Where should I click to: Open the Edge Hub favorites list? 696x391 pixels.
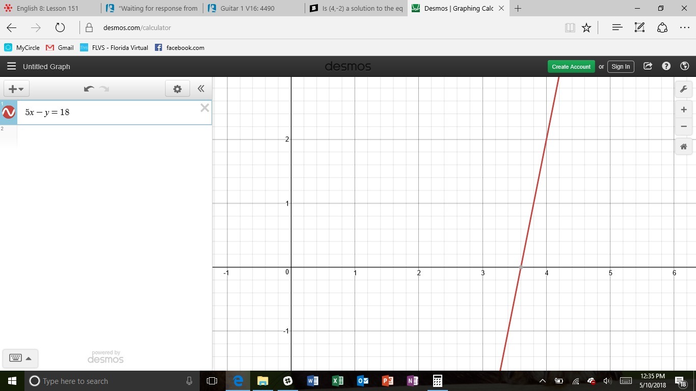(617, 27)
